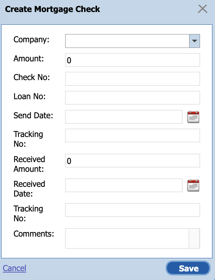
Task: Close the Create Mortgage Check dialog
Action: 203,9
